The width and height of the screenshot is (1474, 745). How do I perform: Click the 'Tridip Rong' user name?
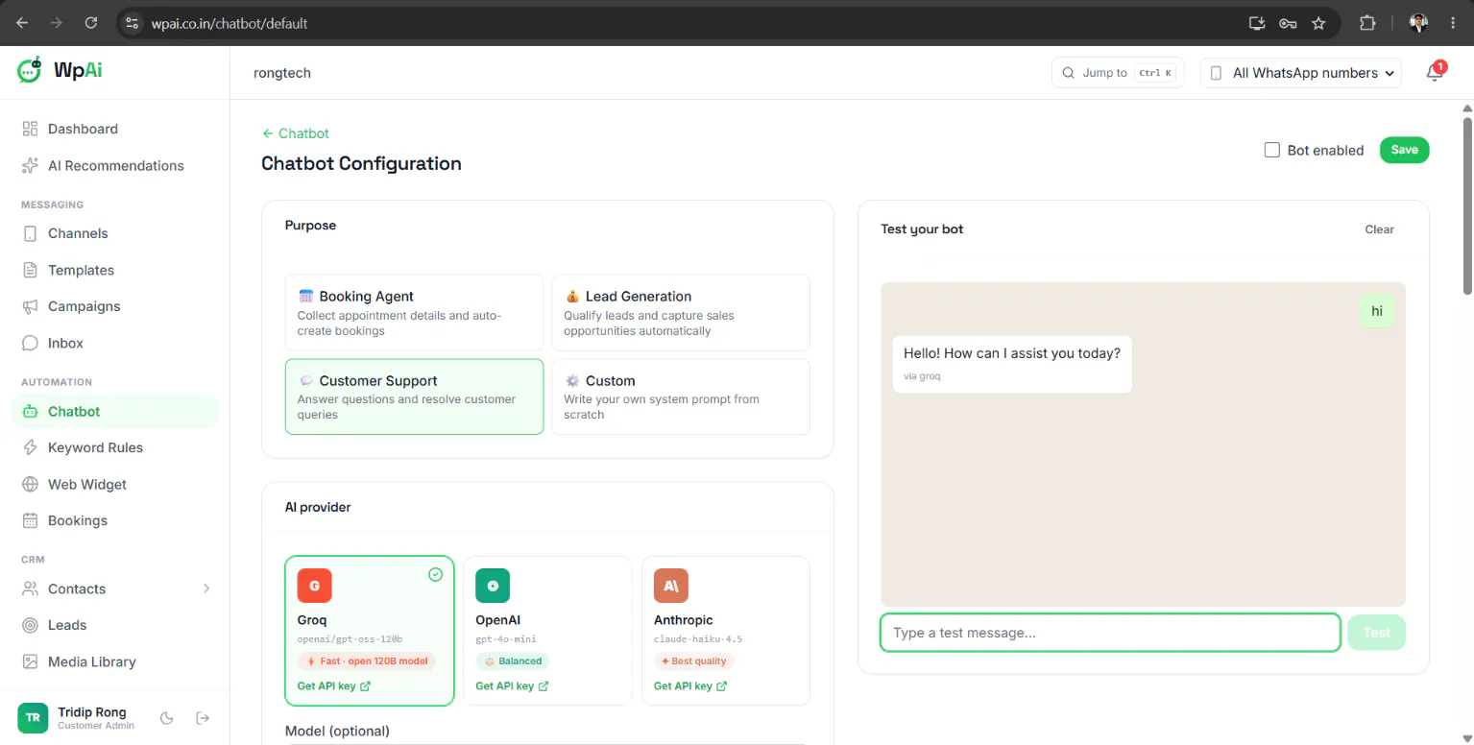(x=92, y=712)
